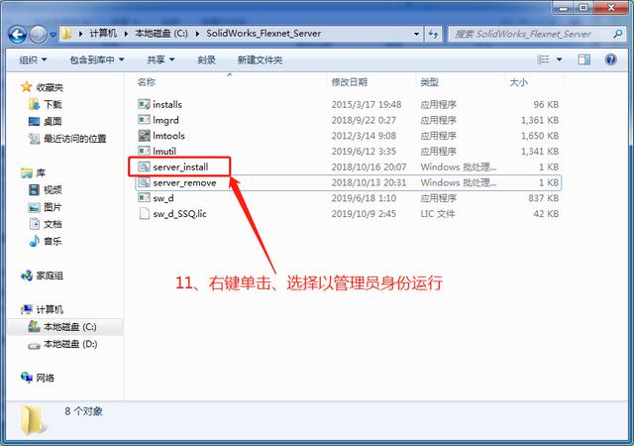Sort by the 名称 column header

(147, 82)
